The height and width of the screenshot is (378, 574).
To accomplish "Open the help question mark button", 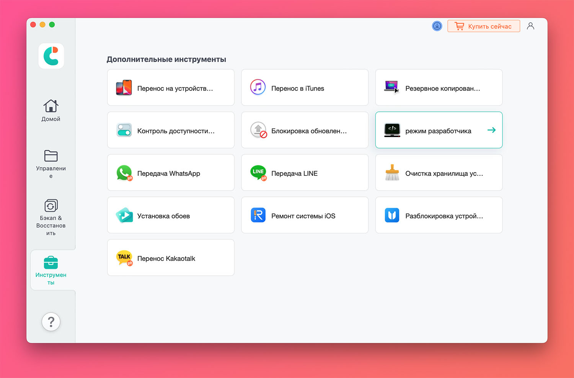I will 51,322.
